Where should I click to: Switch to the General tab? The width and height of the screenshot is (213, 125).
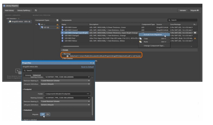pos(28,75)
